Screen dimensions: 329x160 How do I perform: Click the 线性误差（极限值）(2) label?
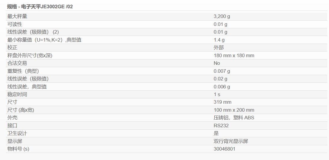click(33, 32)
